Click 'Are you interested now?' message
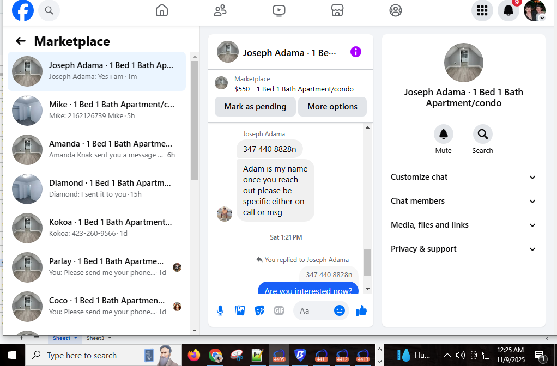Screen dimensions: 557x366 pyautogui.click(x=308, y=289)
